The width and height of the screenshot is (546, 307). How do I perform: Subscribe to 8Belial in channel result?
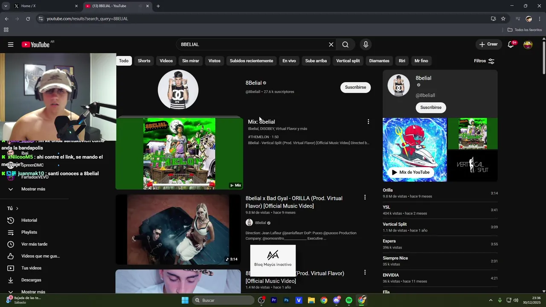pos(355,87)
